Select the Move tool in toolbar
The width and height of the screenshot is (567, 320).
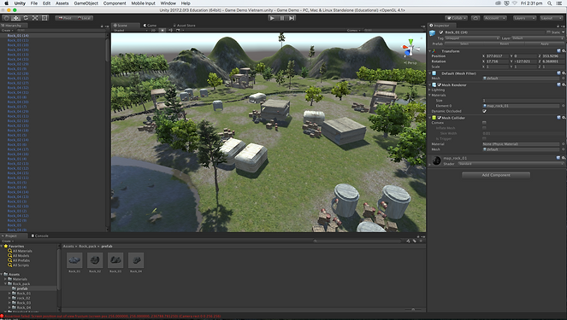coord(16,18)
